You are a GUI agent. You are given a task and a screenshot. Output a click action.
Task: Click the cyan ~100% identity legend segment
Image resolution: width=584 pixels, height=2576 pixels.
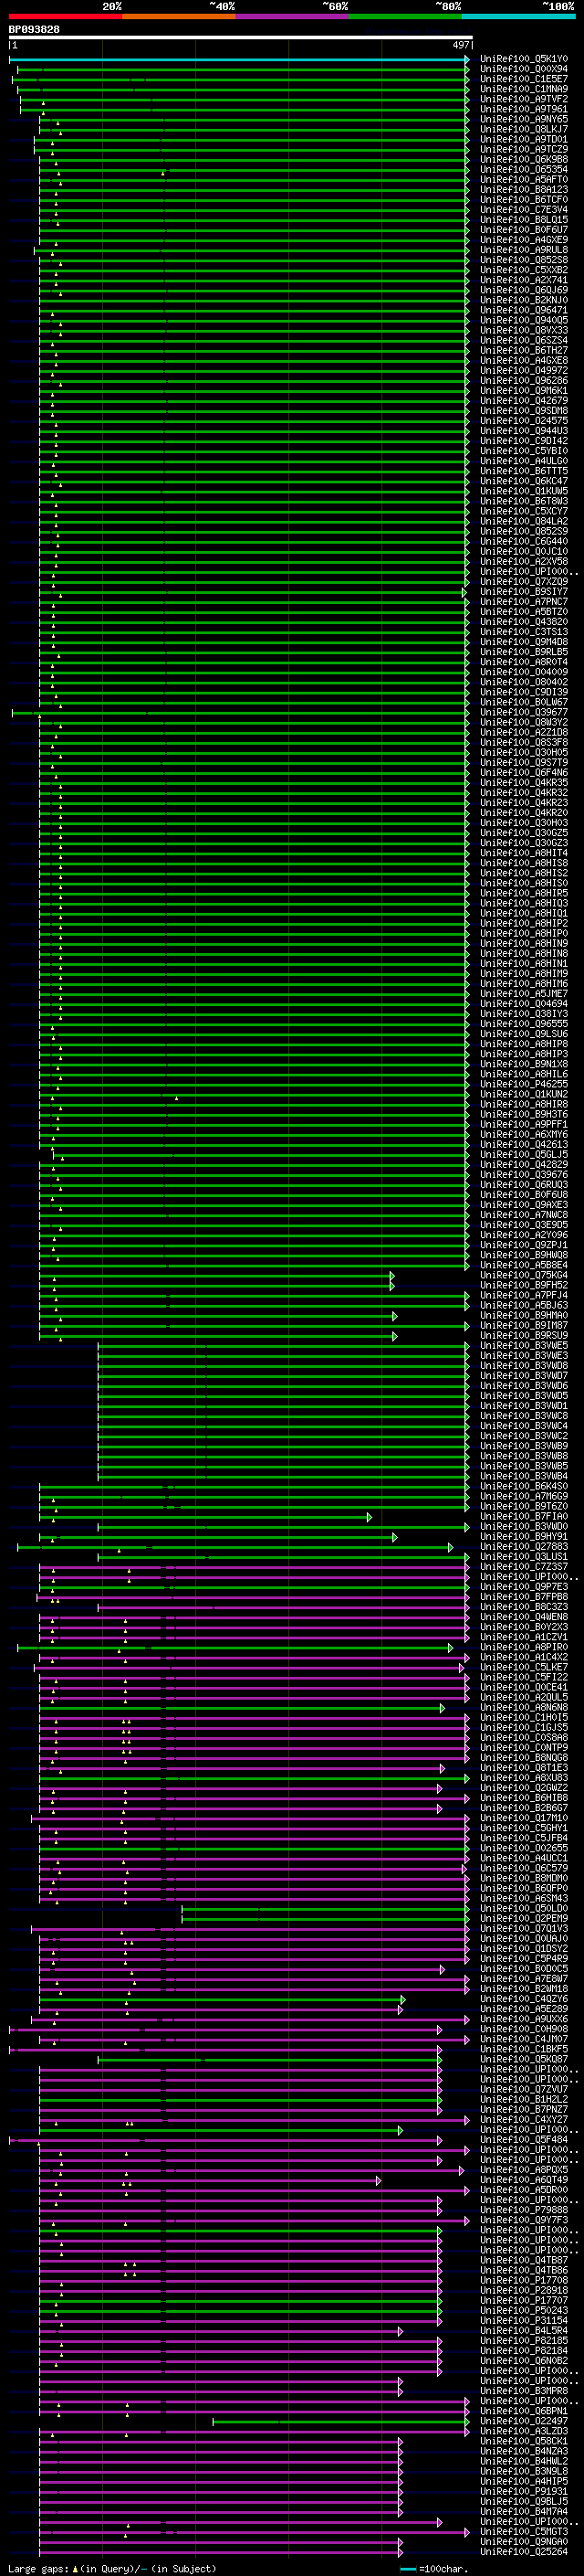point(518,16)
